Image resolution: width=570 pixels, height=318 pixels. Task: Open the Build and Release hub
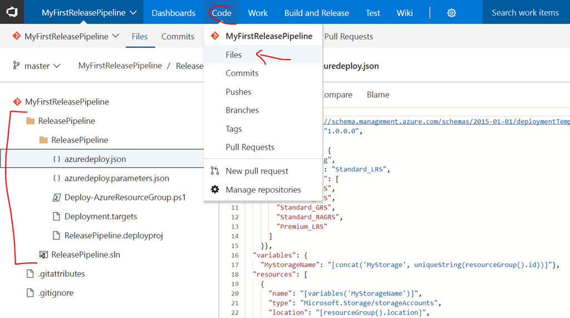[x=316, y=13]
